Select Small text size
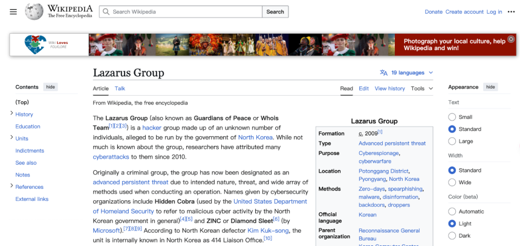Image resolution: width=520 pixels, height=246 pixels. tap(452, 117)
